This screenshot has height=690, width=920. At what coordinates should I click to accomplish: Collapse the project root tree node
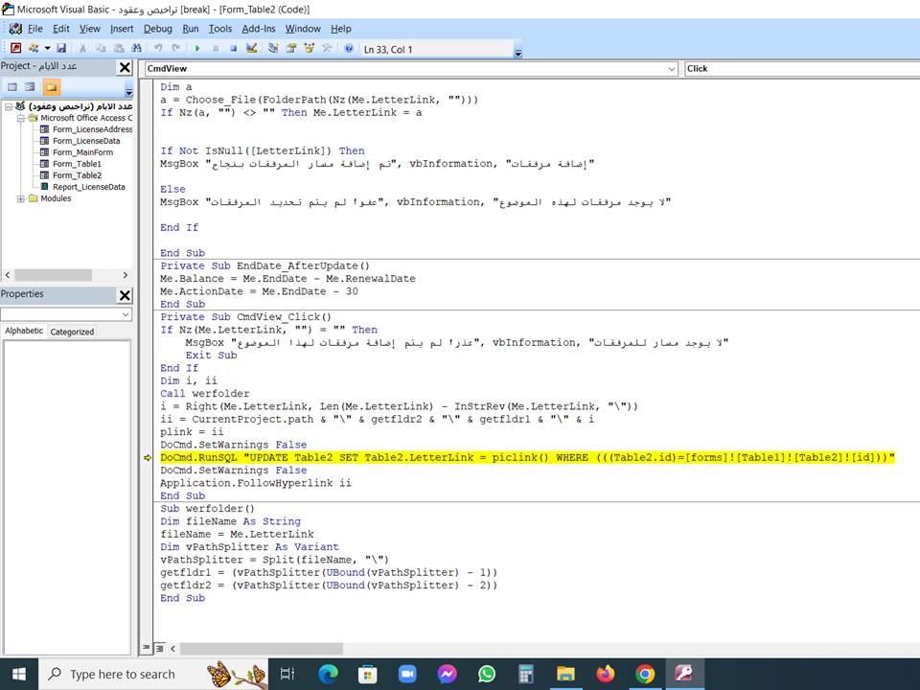coord(9,106)
